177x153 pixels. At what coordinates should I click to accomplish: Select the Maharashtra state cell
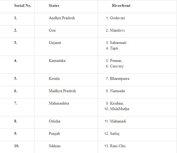(59, 103)
